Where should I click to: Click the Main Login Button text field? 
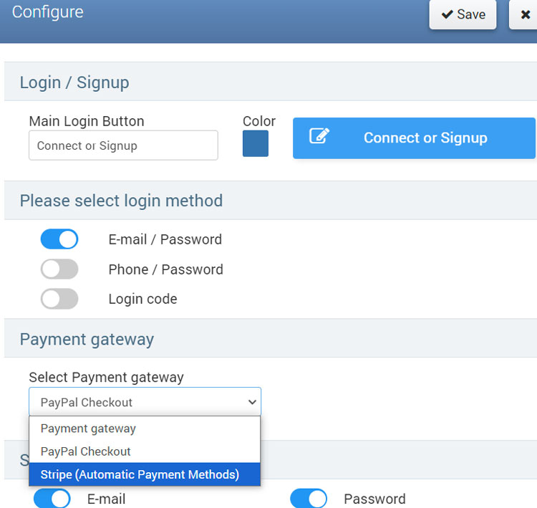123,145
